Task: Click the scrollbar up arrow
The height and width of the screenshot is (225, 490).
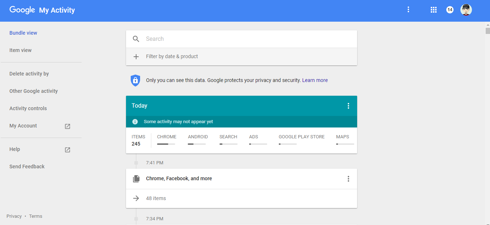Action: (487, 25)
